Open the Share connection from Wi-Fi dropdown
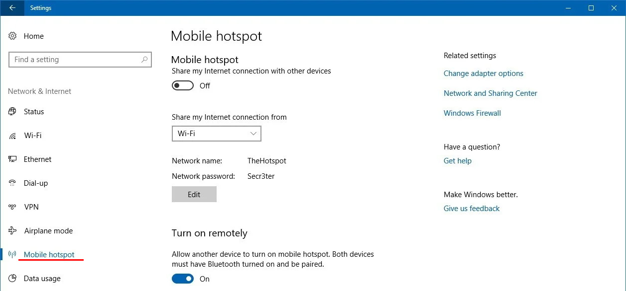626x291 pixels. pos(216,134)
